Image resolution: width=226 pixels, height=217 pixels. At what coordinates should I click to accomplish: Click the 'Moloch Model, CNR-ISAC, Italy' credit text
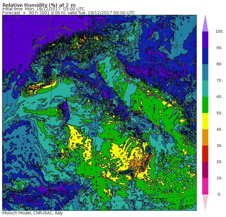click(33, 213)
